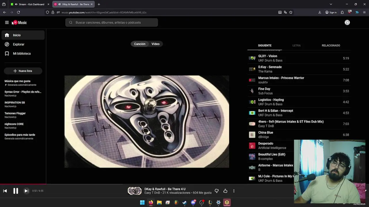Switch to Vídeo mode

[155, 44]
